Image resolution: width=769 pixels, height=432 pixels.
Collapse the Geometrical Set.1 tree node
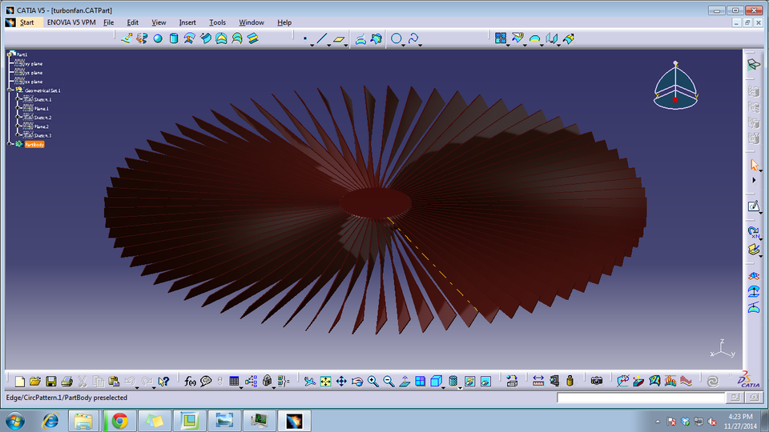click(x=10, y=90)
